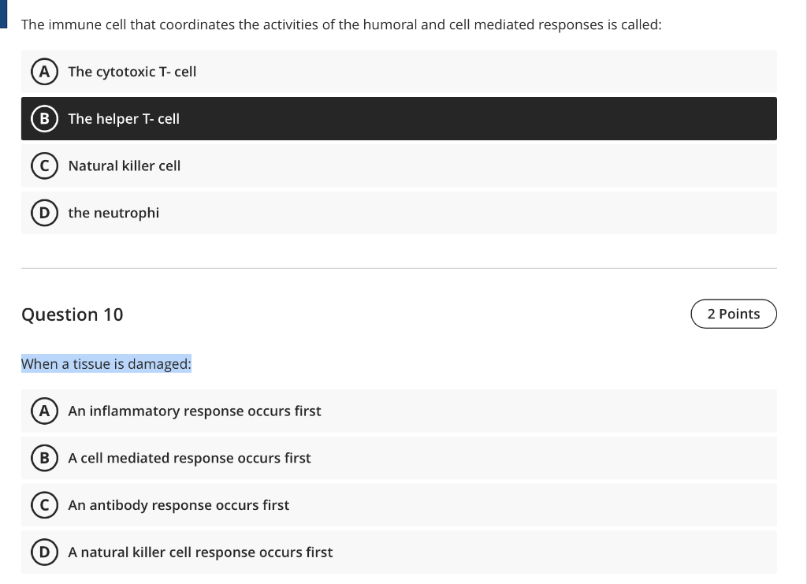Screen dimensions: 807x584
Task: Click A cell mediated response occurs first text
Action: [x=189, y=458]
